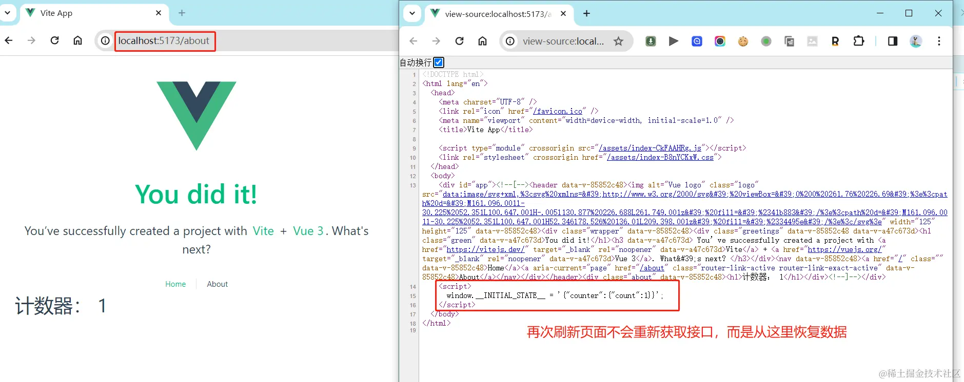View site info icon beside localhost:5173/about
This screenshot has height=382, width=964.
coord(105,41)
